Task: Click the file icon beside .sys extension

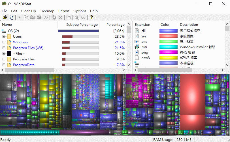Action: pos(137,36)
